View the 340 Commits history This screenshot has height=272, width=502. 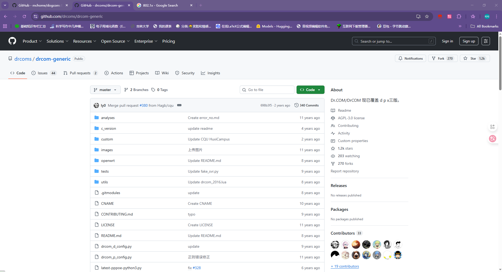306,105
